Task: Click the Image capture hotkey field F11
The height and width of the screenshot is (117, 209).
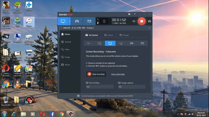Action: point(132,87)
